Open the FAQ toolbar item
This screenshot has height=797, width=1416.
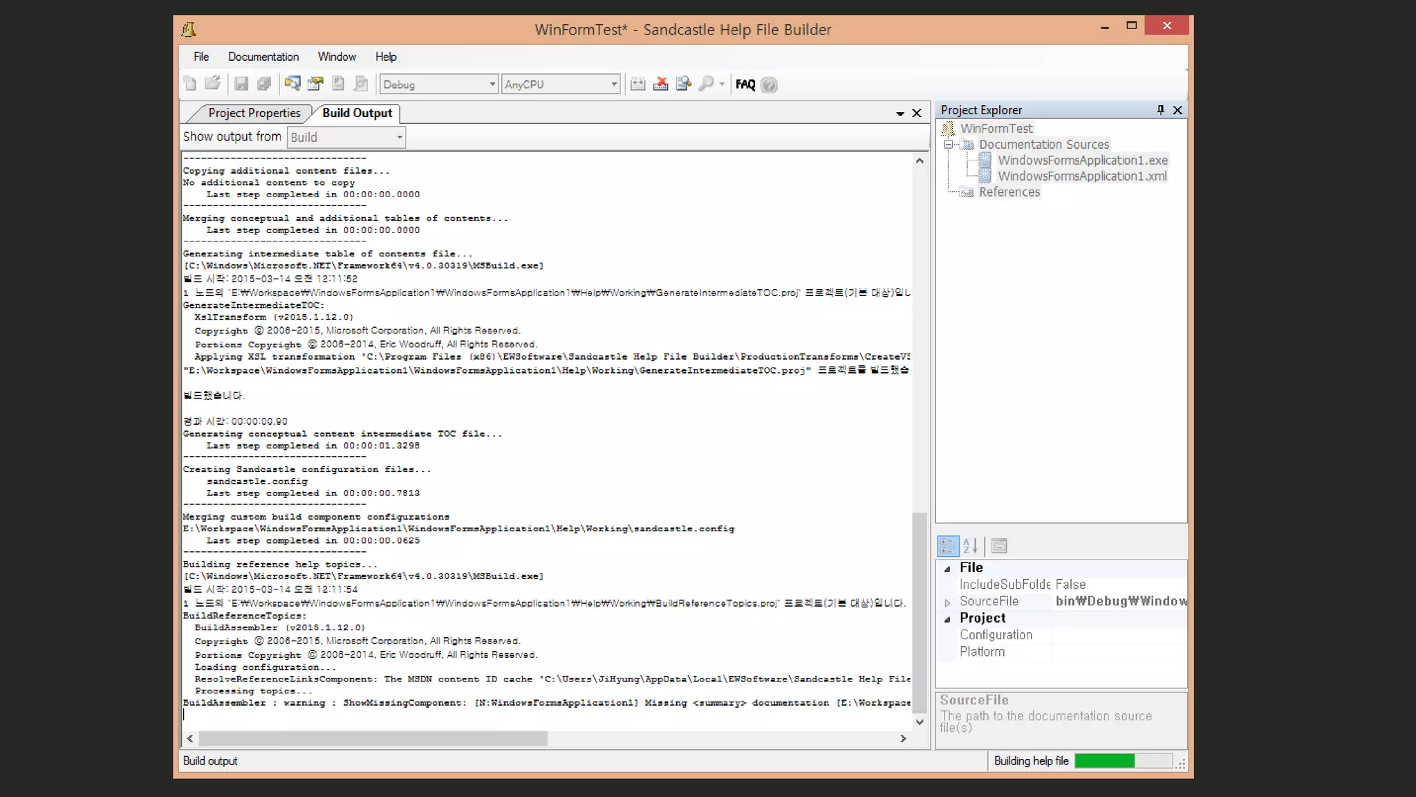[745, 84]
